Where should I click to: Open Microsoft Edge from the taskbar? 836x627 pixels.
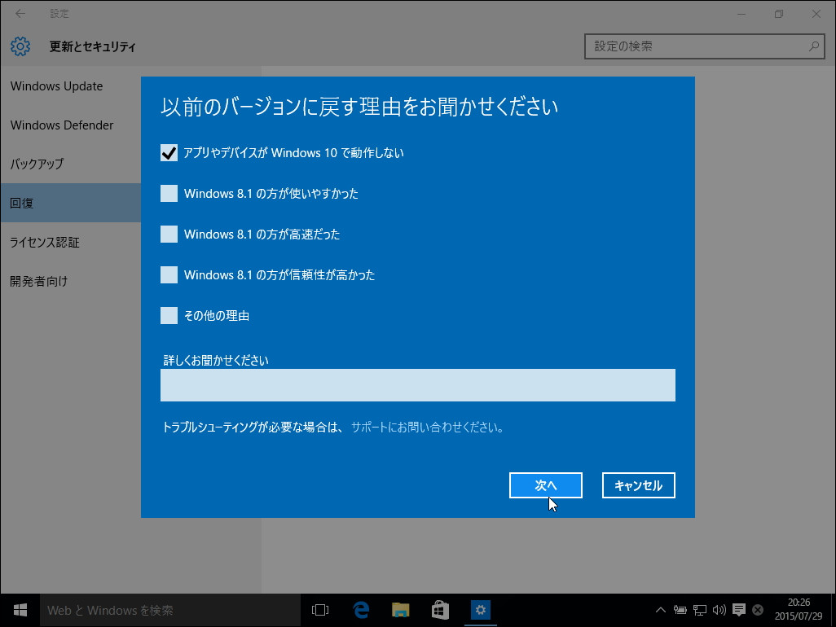(361, 609)
